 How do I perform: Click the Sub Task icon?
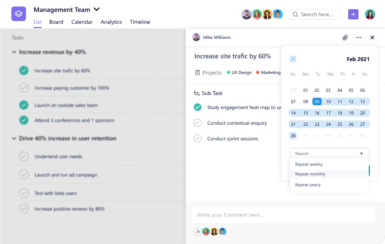click(197, 93)
